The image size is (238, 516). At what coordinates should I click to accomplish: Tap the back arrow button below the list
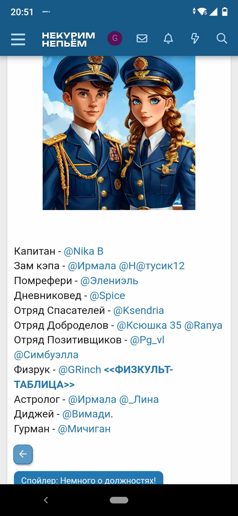[23, 454]
